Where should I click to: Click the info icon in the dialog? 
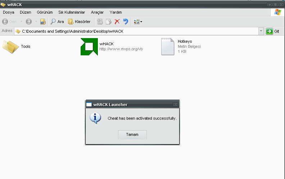tap(95, 118)
